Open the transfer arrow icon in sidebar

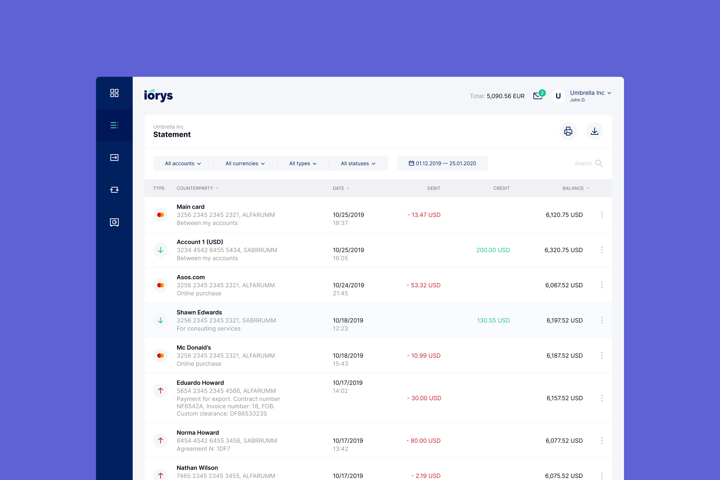pyautogui.click(x=114, y=157)
